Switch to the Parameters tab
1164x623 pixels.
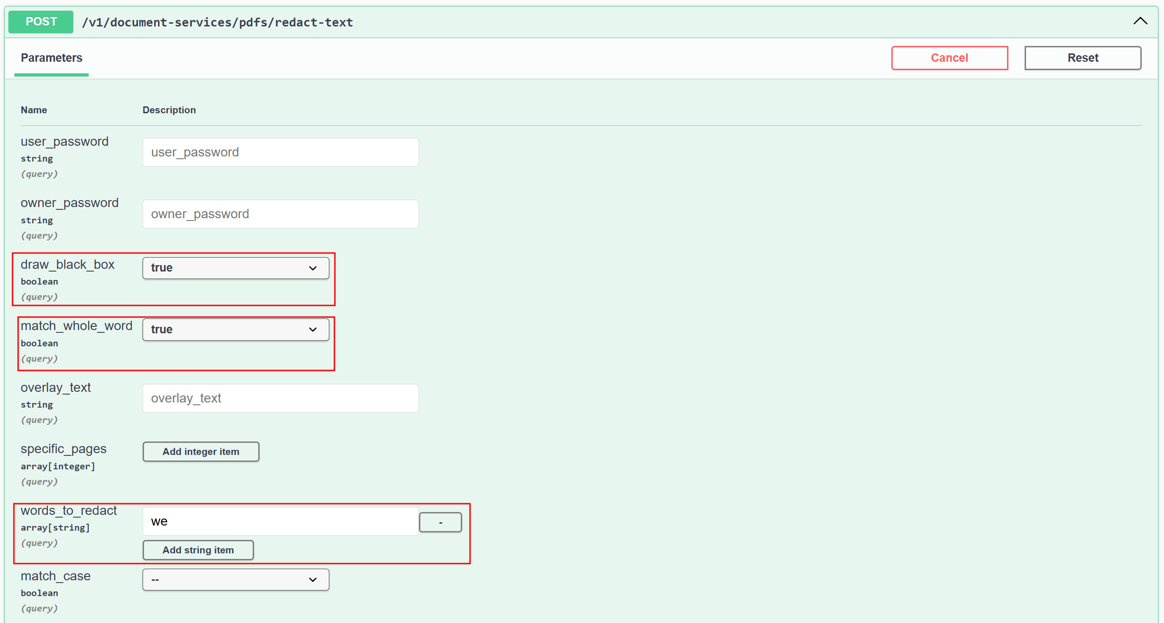(x=52, y=58)
